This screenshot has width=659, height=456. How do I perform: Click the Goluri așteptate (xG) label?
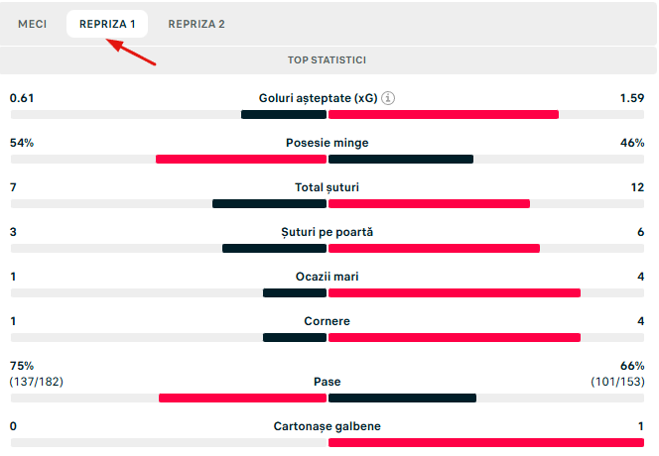[x=317, y=98]
